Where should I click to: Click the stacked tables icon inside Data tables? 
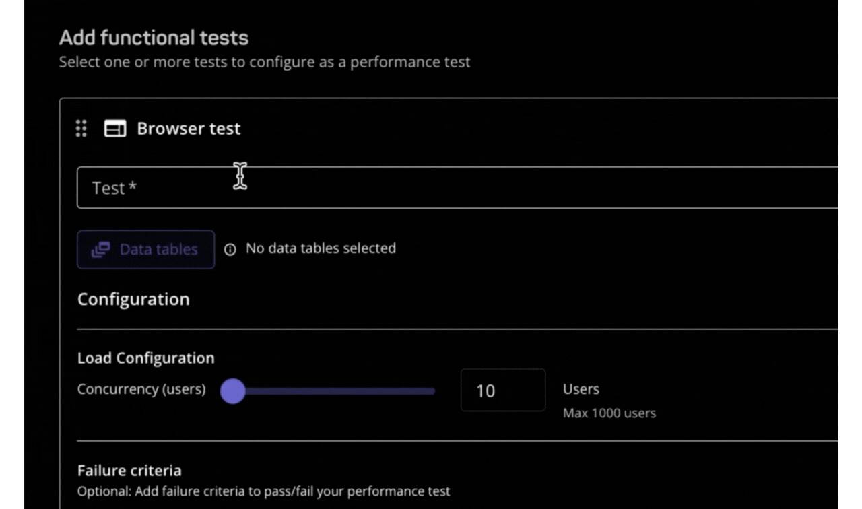pyautogui.click(x=100, y=249)
